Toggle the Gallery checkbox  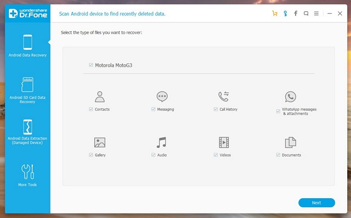tap(90, 155)
